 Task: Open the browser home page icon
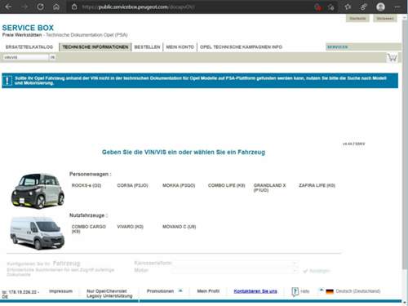click(x=56, y=7)
